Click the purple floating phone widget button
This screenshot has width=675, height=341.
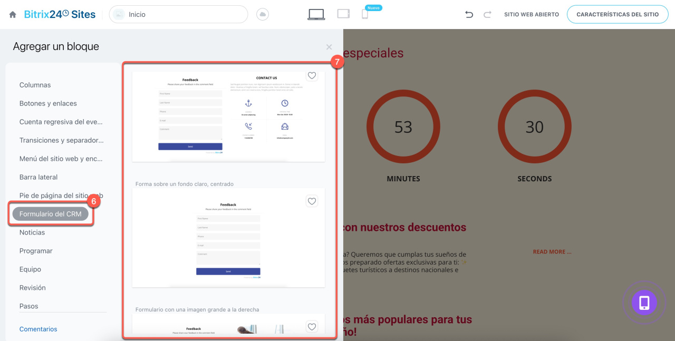pos(644,303)
